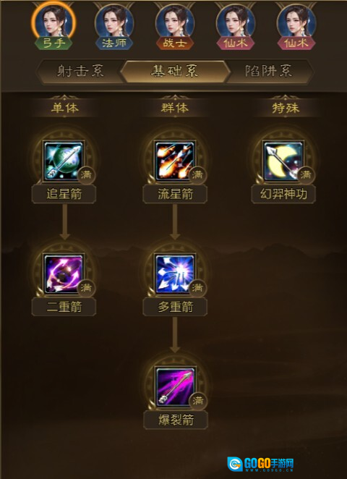Select the last 仙术 character portrait
The width and height of the screenshot is (347, 479).
click(296, 22)
